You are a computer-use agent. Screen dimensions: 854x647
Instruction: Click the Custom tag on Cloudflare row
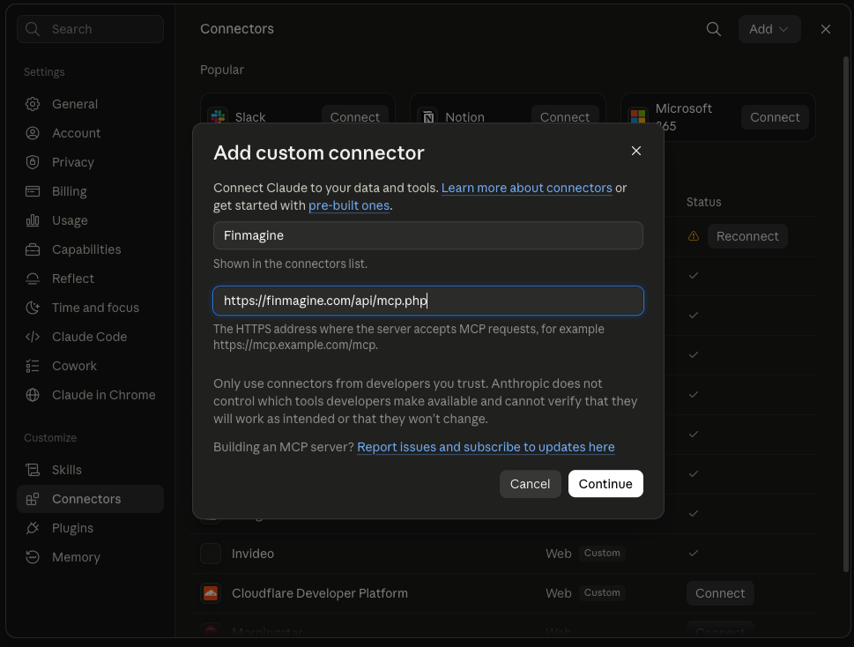point(602,592)
